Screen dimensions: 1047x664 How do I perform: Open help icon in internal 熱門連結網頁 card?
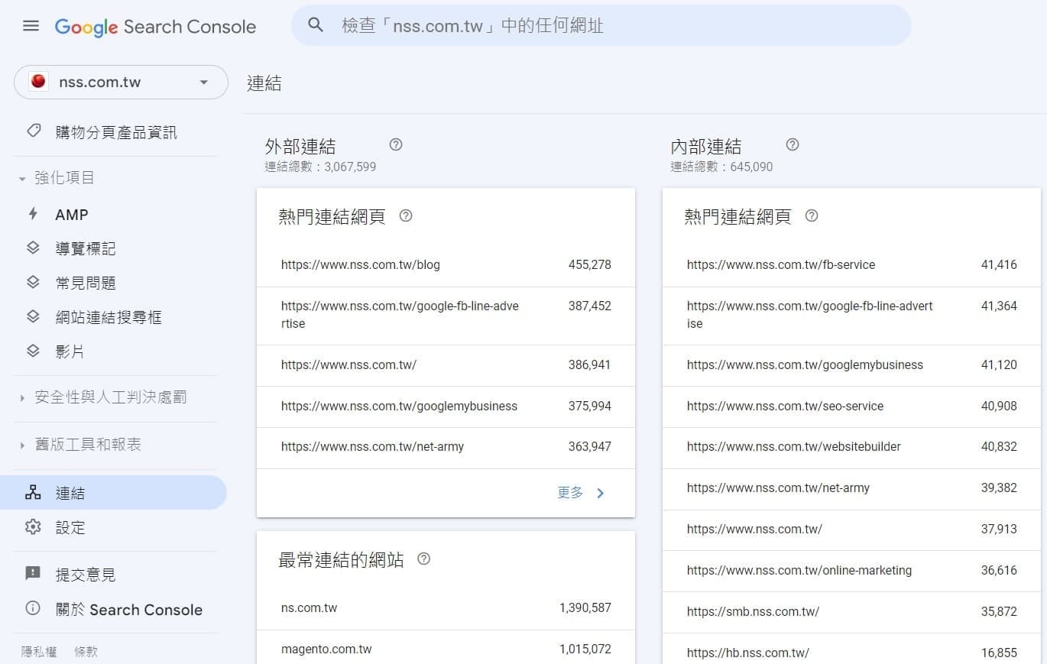tap(812, 215)
